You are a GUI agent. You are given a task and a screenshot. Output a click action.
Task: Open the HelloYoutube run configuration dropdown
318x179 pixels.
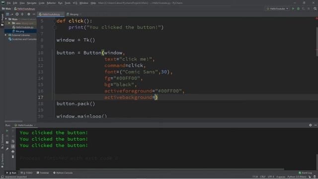tap(277, 9)
